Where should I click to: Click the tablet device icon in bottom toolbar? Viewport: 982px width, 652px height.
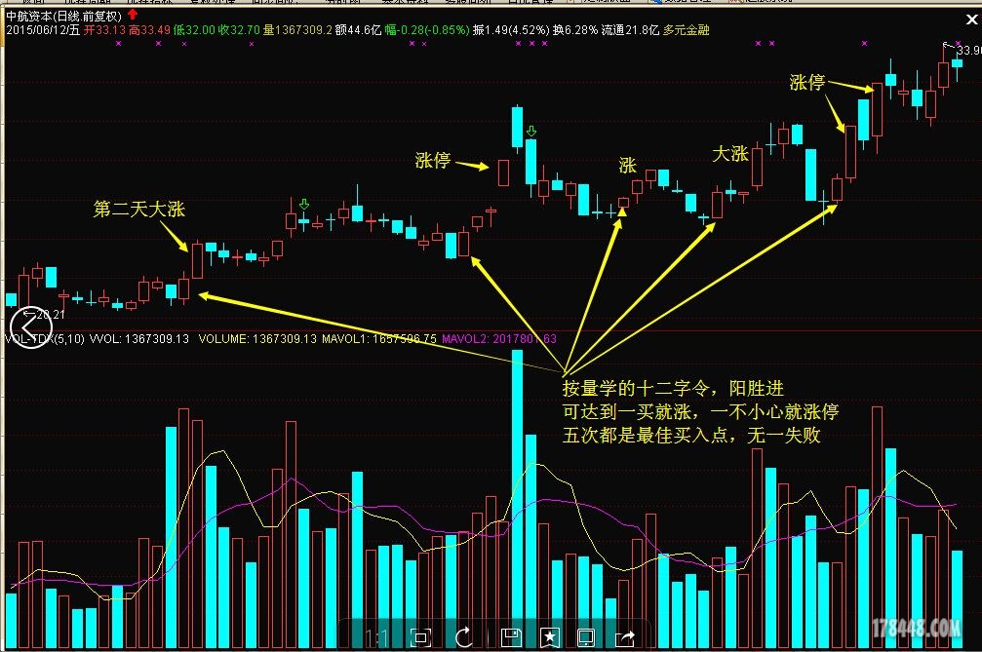(x=586, y=637)
